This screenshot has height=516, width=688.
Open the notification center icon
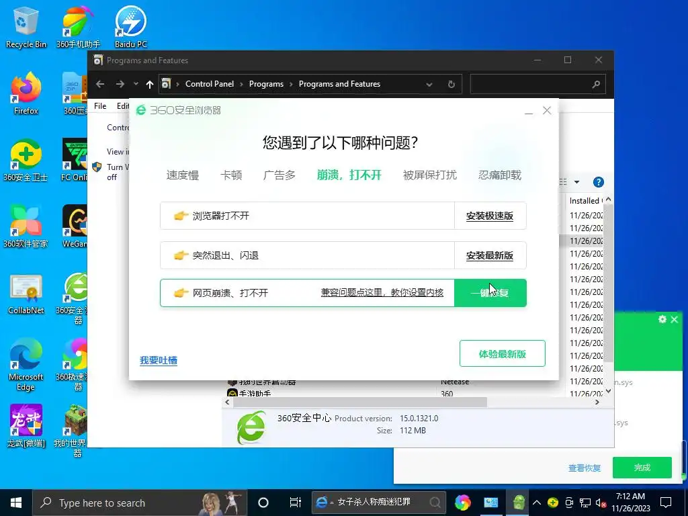click(x=666, y=503)
